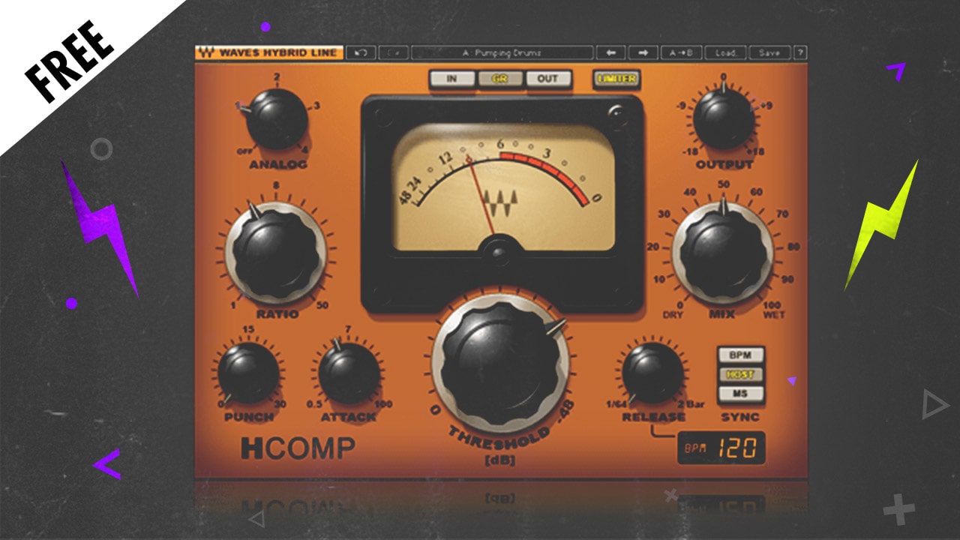
Task: Copy setup with the A→B button
Action: click(681, 53)
